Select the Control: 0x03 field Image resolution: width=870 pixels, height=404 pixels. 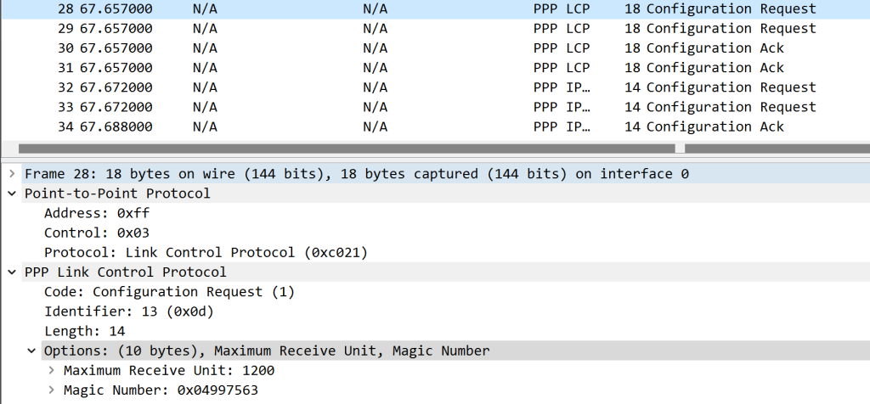(x=96, y=233)
